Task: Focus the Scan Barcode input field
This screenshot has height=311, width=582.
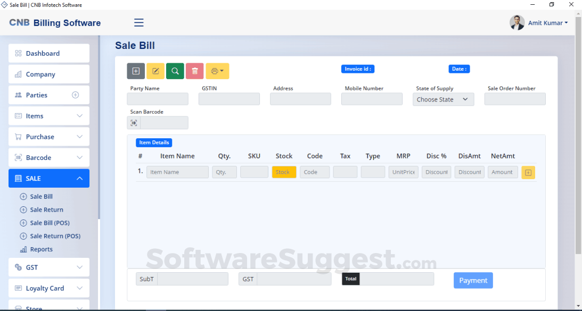Action: click(x=164, y=123)
